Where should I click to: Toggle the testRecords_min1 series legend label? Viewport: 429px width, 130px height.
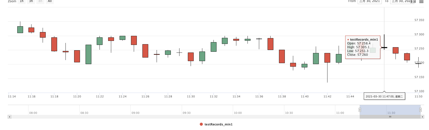tap(218, 124)
